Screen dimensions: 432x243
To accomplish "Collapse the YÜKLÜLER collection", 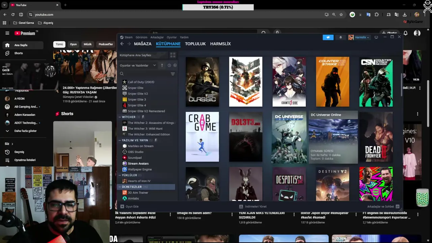I will (120, 175).
